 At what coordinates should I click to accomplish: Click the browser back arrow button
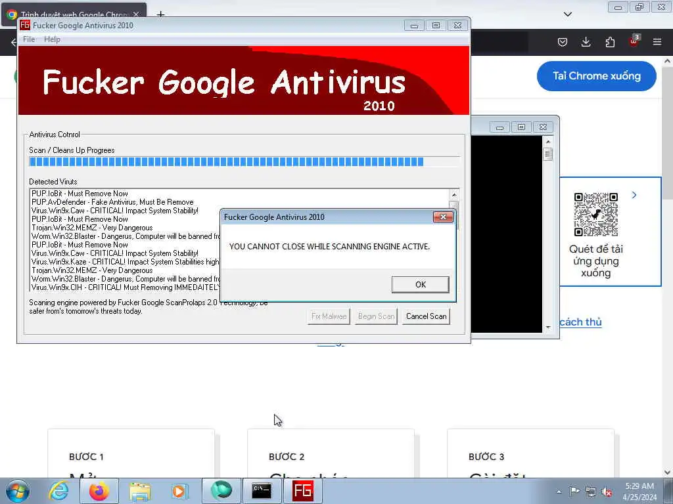14,42
